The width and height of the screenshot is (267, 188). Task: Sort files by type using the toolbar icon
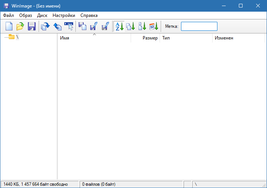click(131, 26)
